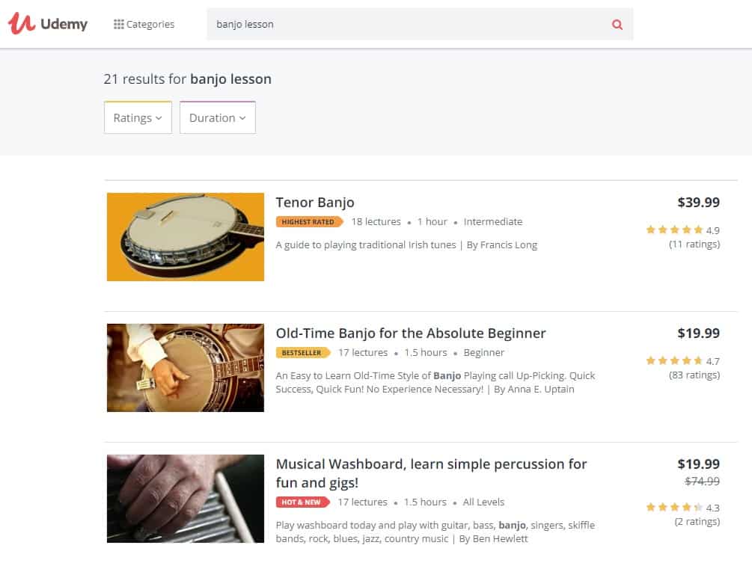
Task: Click the (83 ratings) count text
Action: coord(694,375)
